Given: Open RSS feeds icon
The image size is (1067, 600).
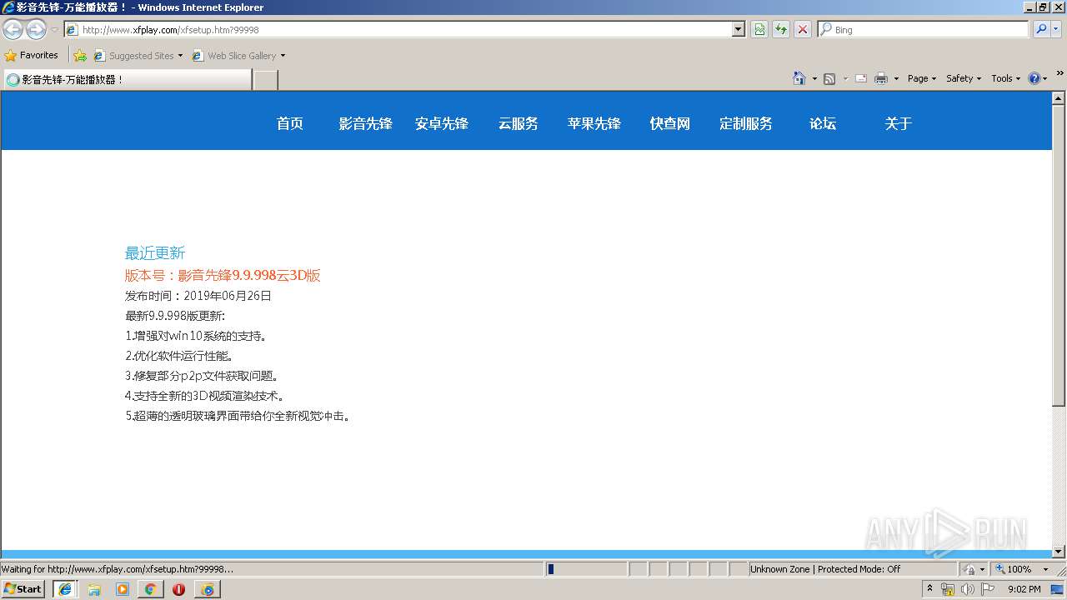Looking at the screenshot, I should tap(829, 78).
